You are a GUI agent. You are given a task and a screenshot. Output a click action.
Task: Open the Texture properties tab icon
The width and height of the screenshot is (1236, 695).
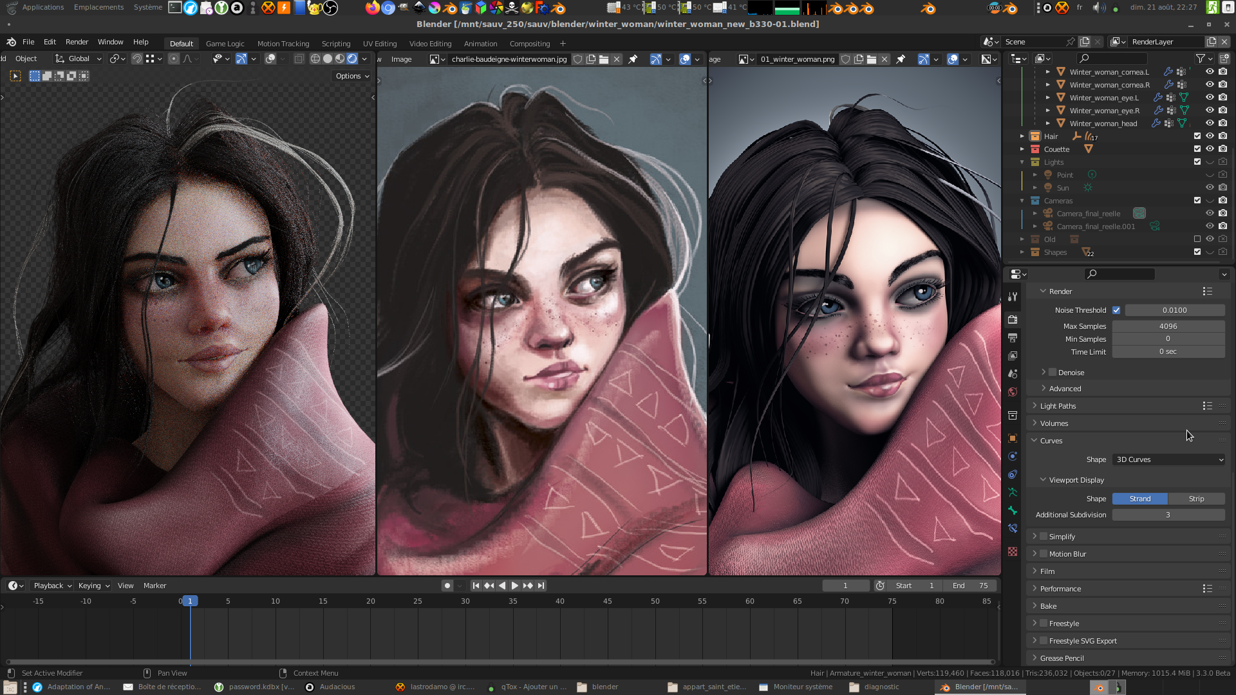(x=1013, y=551)
